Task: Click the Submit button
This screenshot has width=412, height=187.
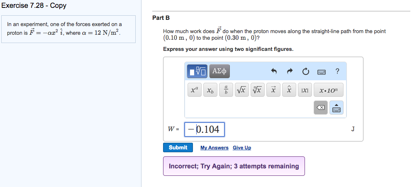Action: click(x=178, y=147)
